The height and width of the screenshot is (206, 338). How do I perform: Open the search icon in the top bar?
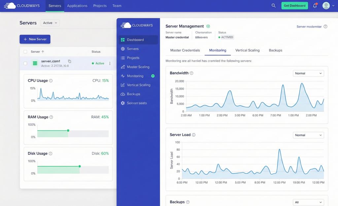tap(273, 6)
